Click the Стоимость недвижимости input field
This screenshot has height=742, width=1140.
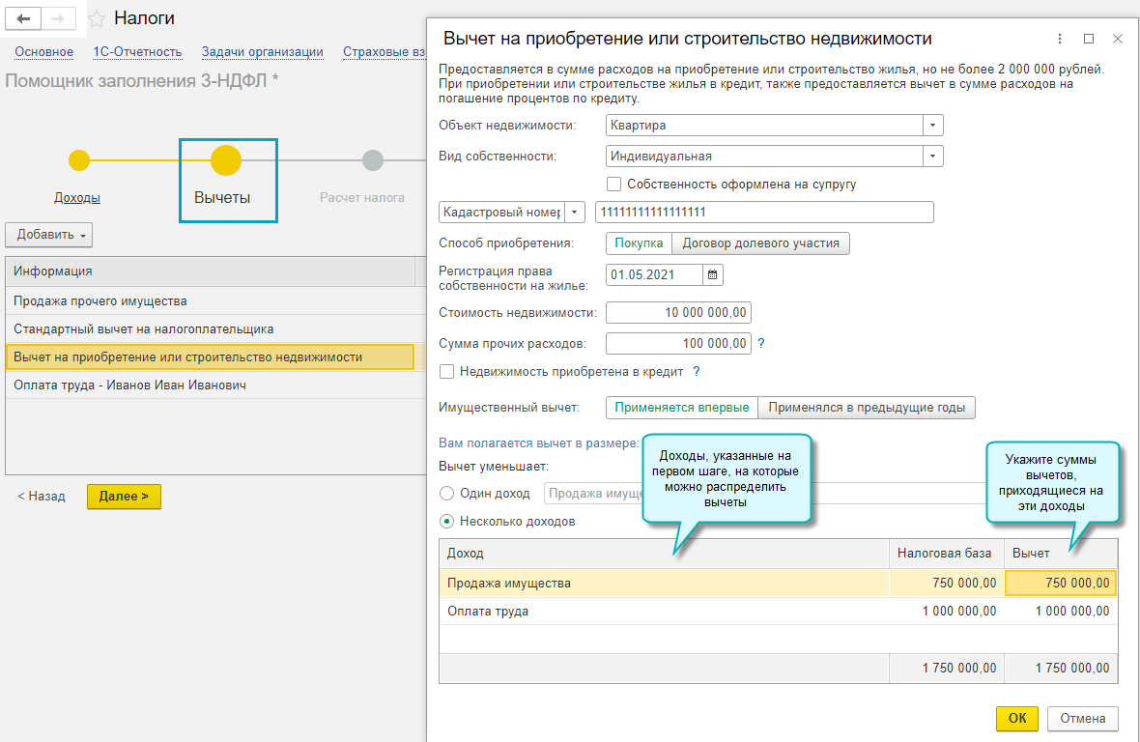click(x=678, y=313)
